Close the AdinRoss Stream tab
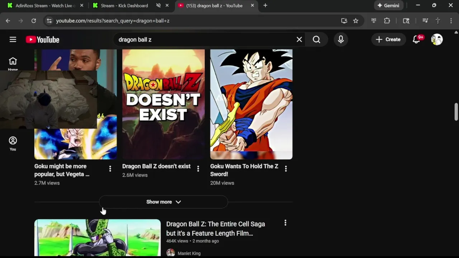Image resolution: width=459 pixels, height=258 pixels. 82,5
